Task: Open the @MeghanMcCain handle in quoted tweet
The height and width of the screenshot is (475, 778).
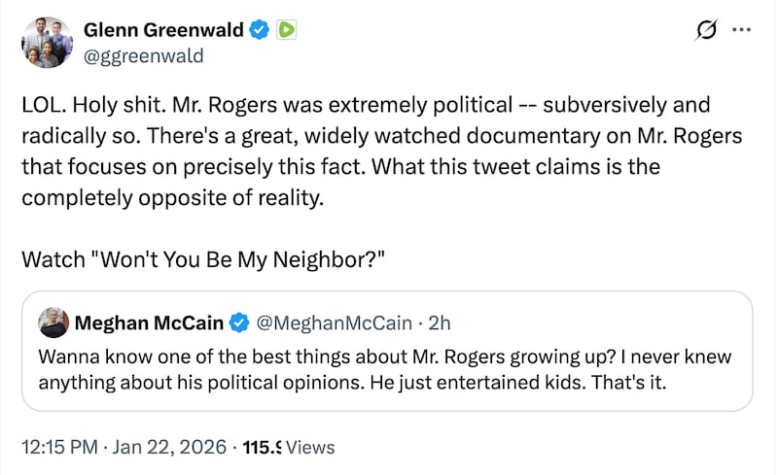Action: pyautogui.click(x=324, y=322)
